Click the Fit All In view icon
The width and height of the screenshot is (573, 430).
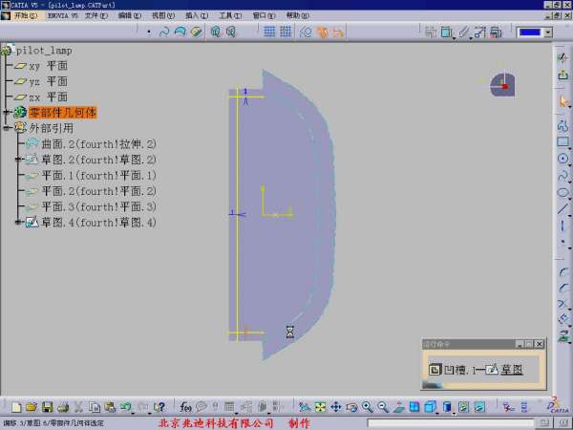tap(320, 407)
